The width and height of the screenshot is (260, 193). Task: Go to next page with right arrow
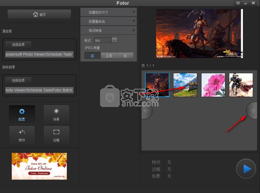pos(252,111)
